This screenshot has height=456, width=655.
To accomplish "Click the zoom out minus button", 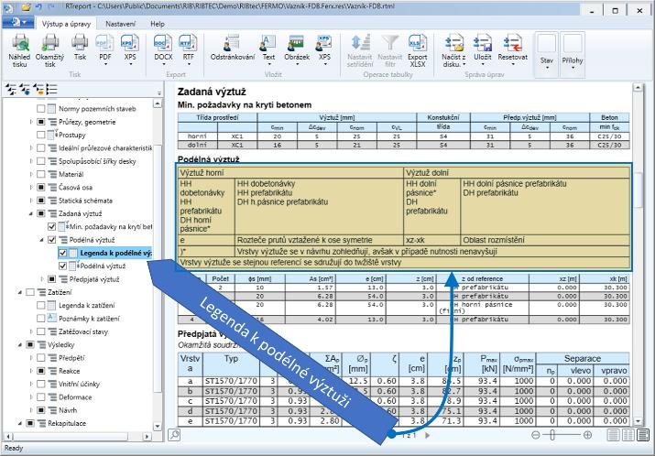I will [x=536, y=435].
